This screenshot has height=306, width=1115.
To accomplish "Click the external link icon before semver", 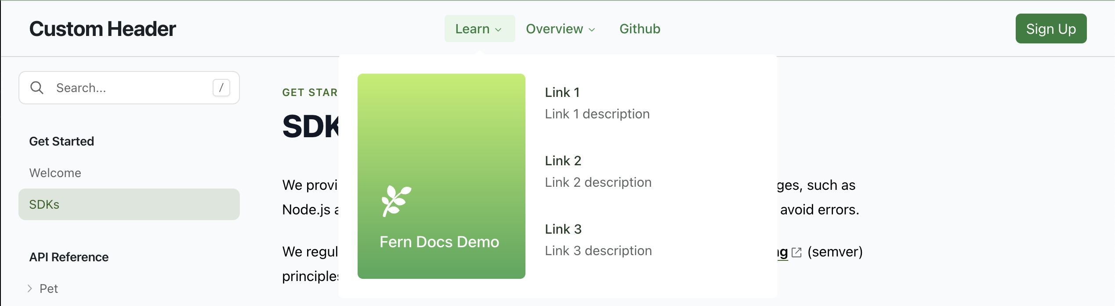I will pyautogui.click(x=796, y=253).
